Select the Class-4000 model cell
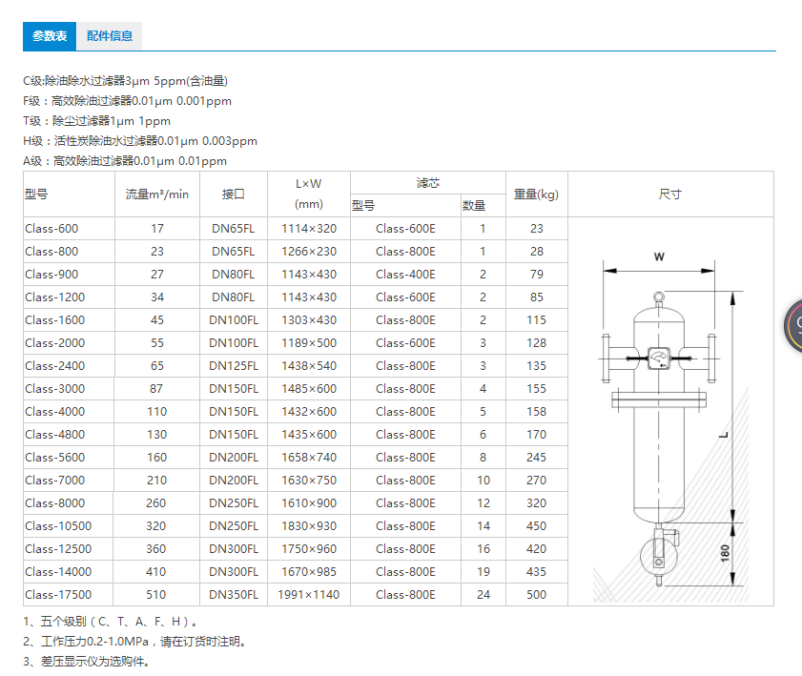Image resolution: width=802 pixels, height=676 pixels. [69, 412]
